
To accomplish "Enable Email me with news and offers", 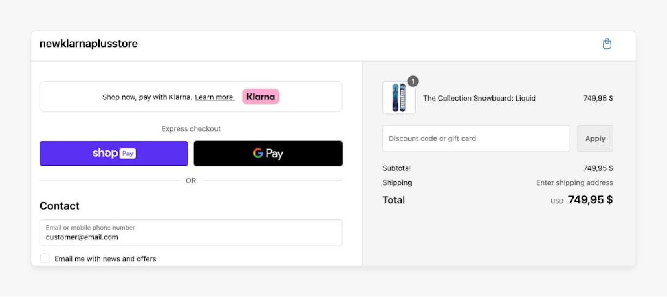I will (45, 259).
